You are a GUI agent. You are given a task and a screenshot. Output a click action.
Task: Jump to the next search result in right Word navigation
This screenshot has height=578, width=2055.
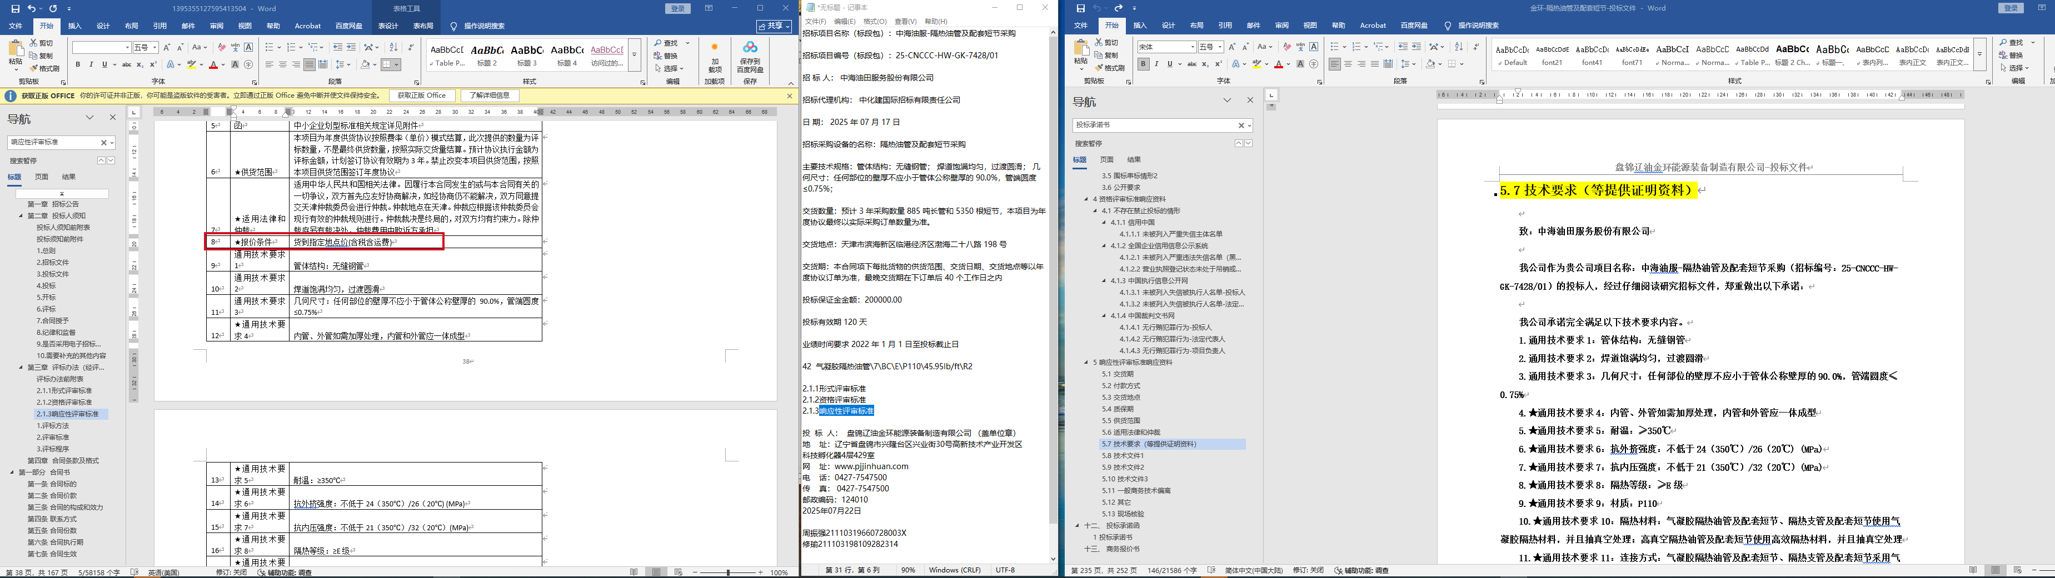pos(1249,143)
